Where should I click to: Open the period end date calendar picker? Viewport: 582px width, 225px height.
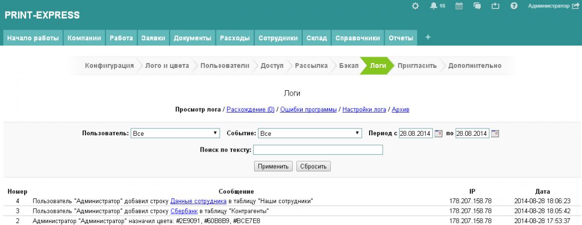[x=495, y=133]
